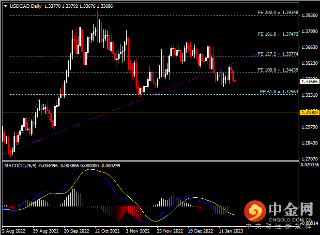Click the 5 Aug 2022 date label
320x235 pixels.
pos(14,231)
